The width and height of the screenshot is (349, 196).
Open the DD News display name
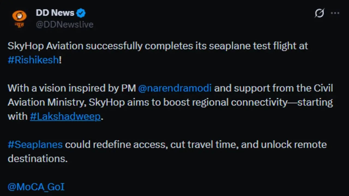pos(55,13)
